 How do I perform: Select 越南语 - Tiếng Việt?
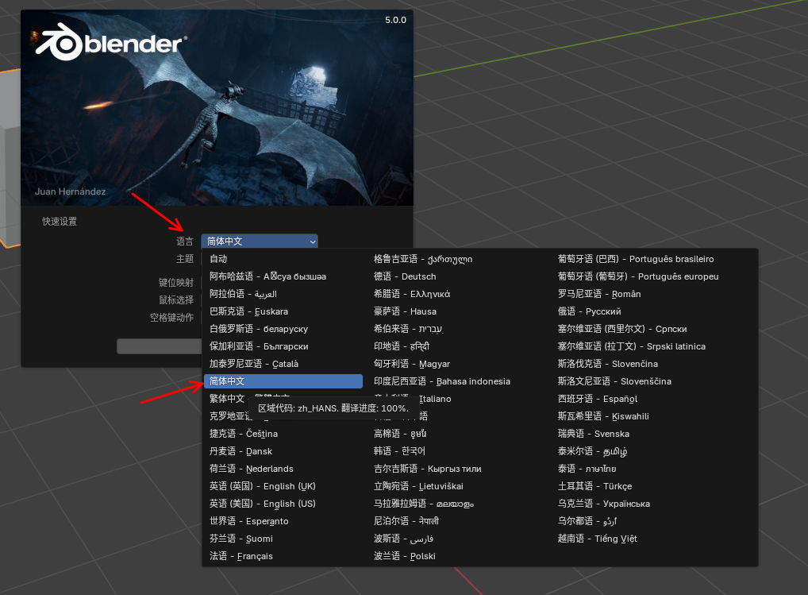(x=655, y=539)
